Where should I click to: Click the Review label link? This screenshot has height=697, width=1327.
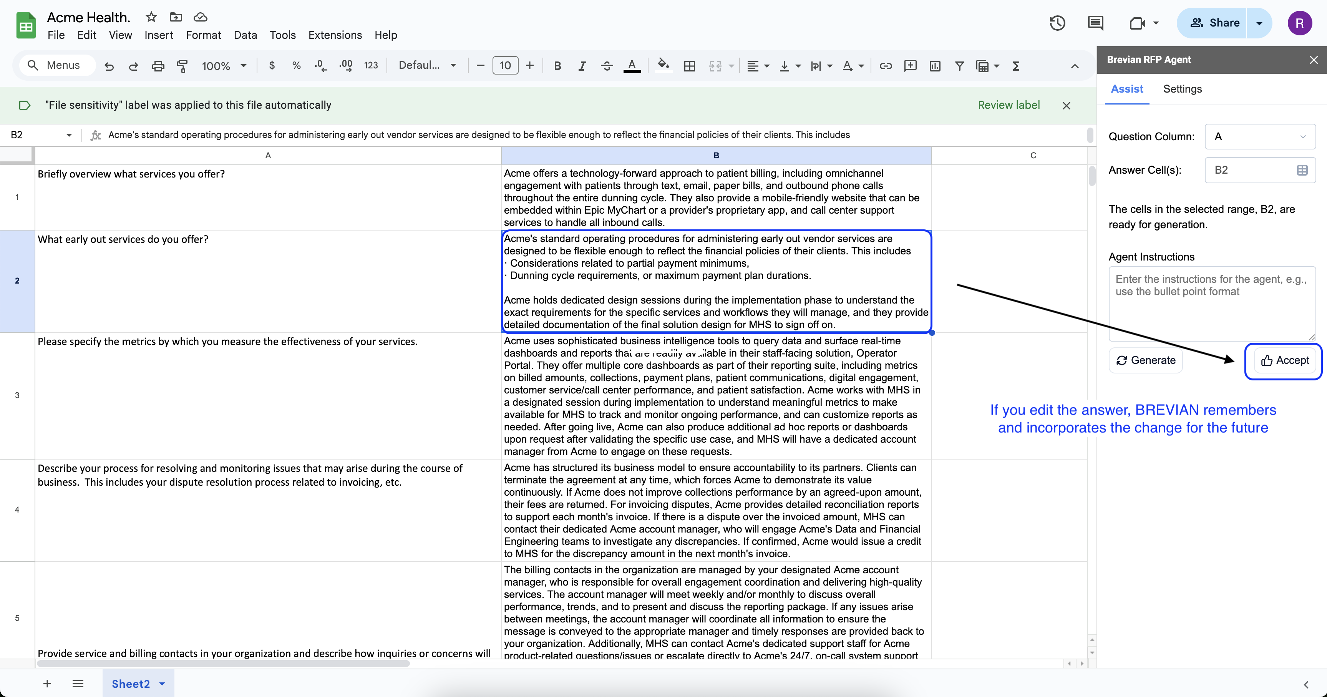[1008, 105]
